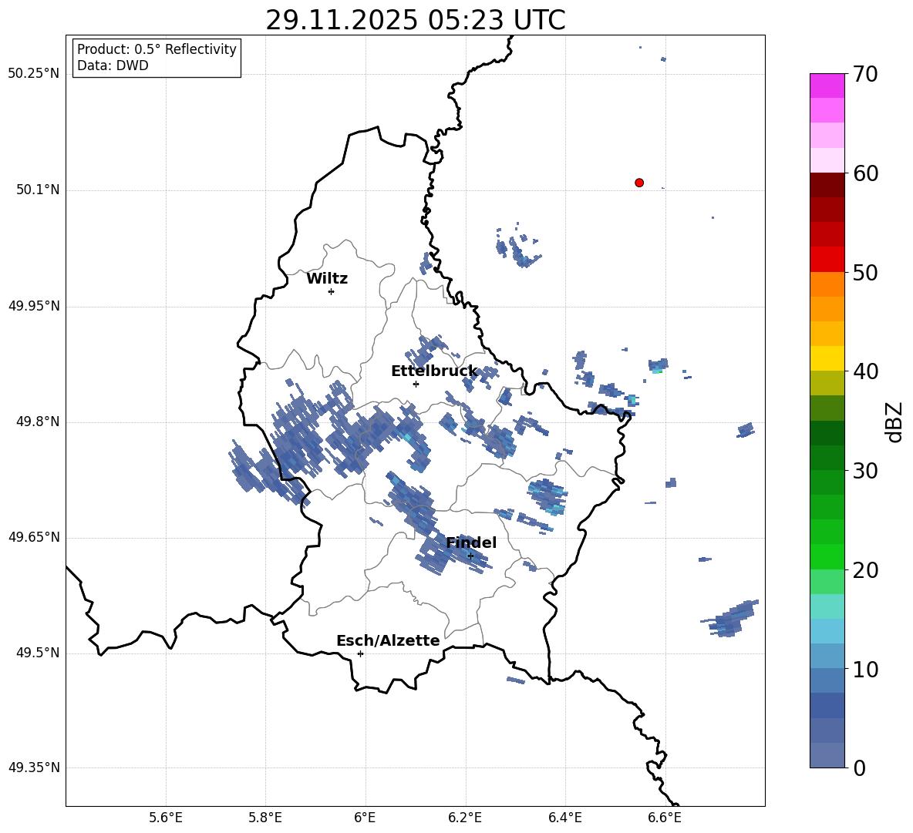Click the 49.95°N latitude label
Screen dimensions: 913x833
tap(34, 306)
